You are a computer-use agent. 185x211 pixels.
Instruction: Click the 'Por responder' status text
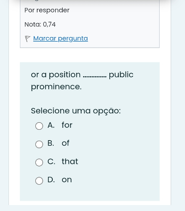[x=47, y=10]
